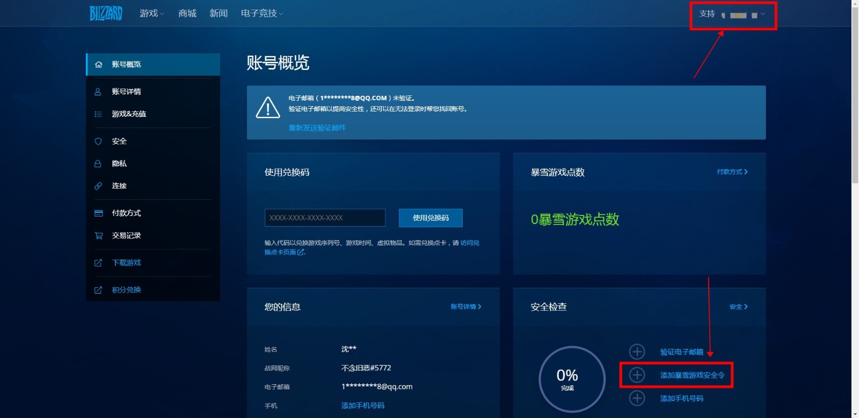Image resolution: width=859 pixels, height=418 pixels.
Task: Click the plus icon beside 验证电子邮箱
Action: click(637, 352)
